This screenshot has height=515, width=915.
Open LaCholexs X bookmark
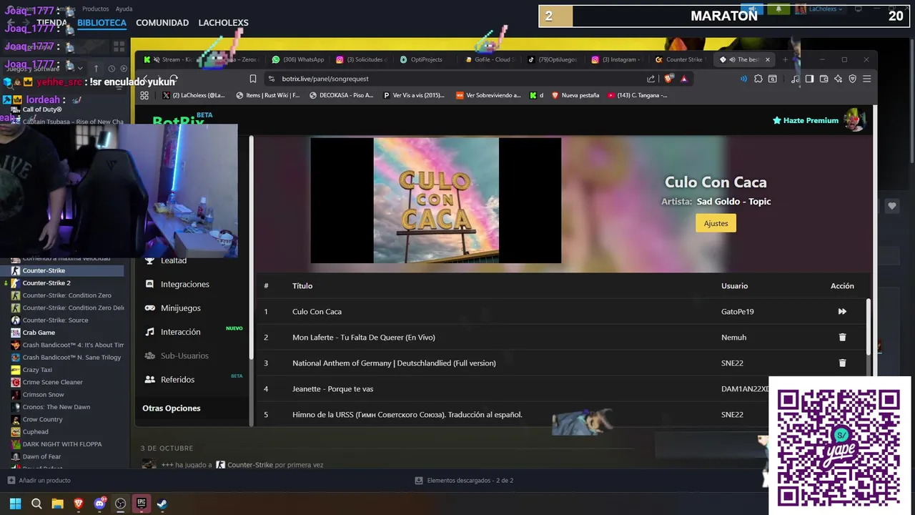(x=193, y=95)
